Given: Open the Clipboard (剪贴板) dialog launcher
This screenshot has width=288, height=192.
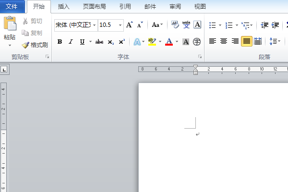Looking at the screenshot, I should click(x=48, y=57).
